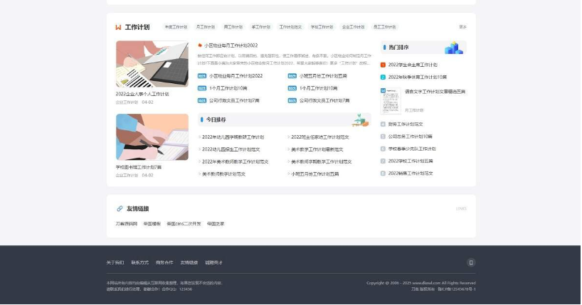Open the 更多 link in 工作计划 section
The height and width of the screenshot is (305, 582).
pyautogui.click(x=463, y=27)
